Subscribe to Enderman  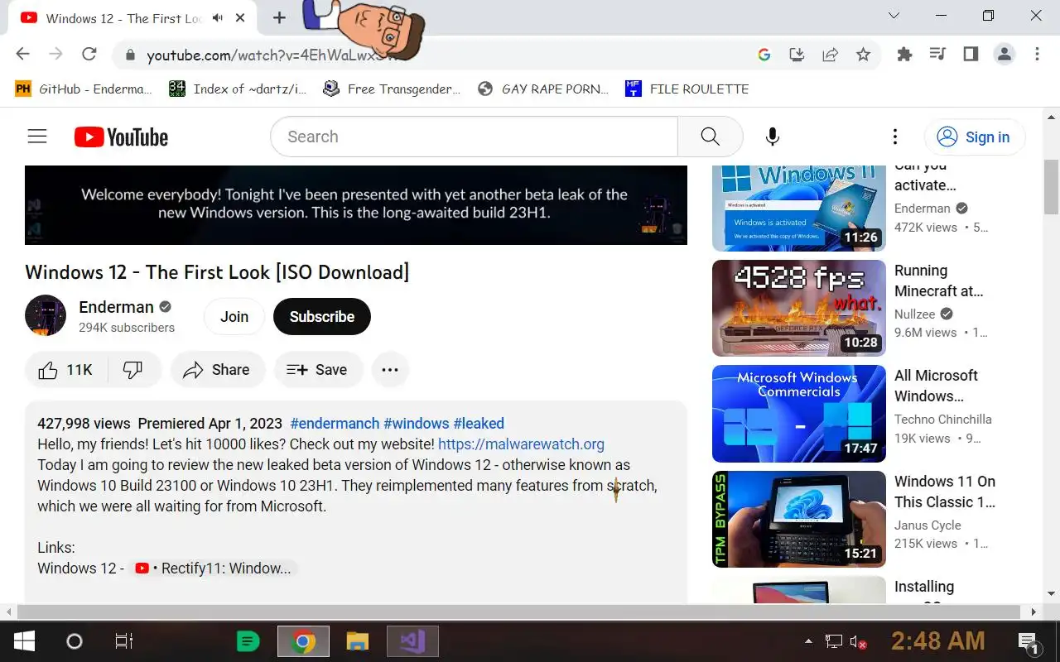click(322, 317)
